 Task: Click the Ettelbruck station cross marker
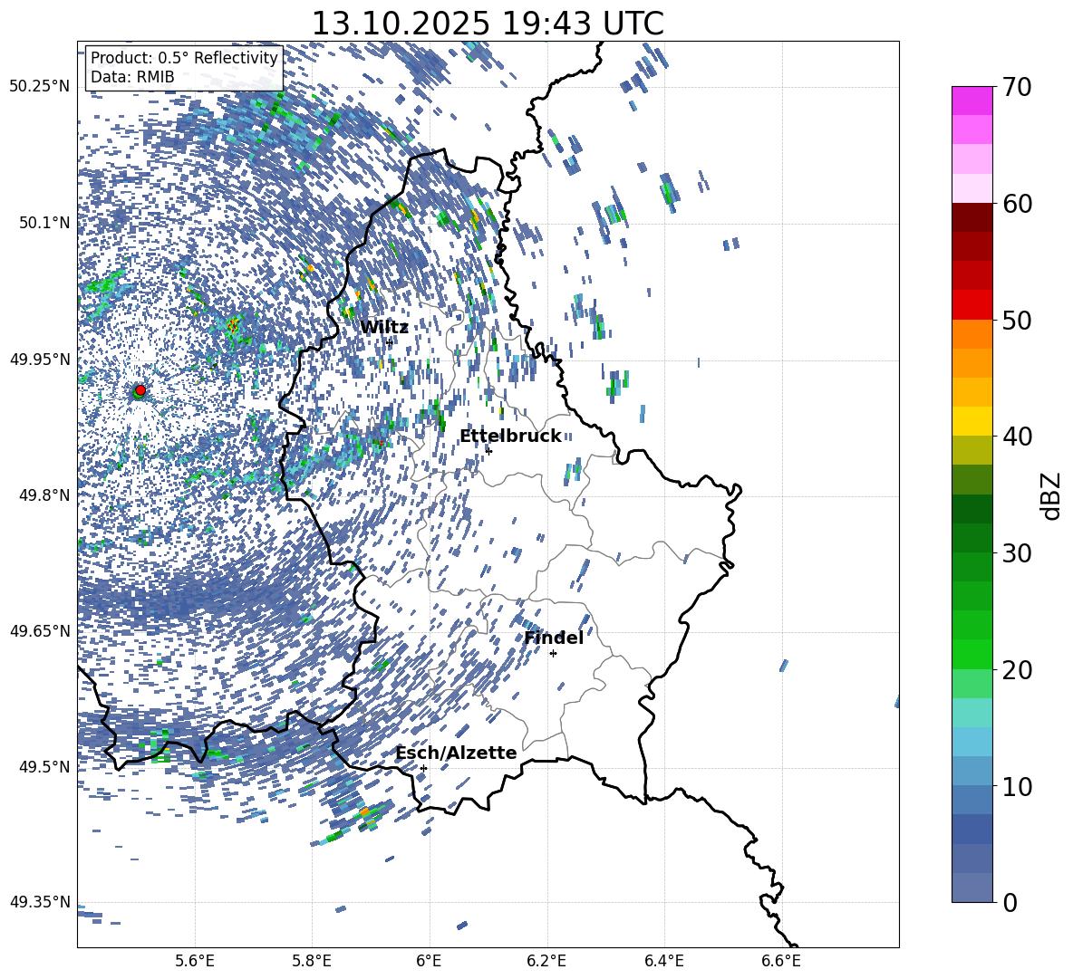pos(488,451)
